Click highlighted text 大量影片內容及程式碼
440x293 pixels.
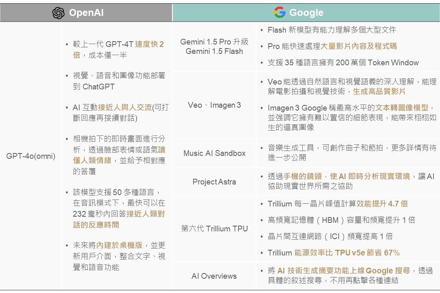tap(358, 46)
